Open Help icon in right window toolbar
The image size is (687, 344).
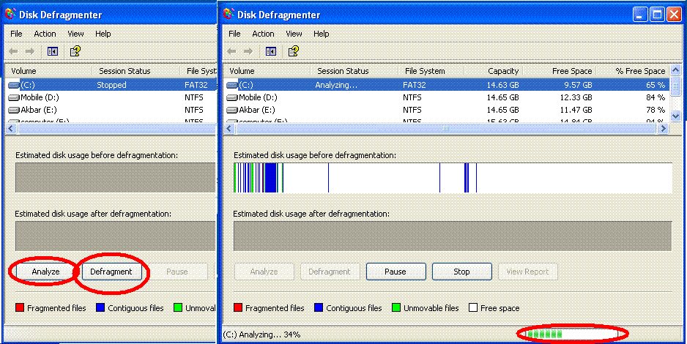[x=294, y=51]
